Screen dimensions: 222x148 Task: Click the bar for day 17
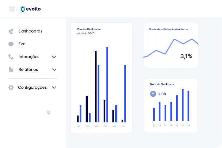coord(183,105)
